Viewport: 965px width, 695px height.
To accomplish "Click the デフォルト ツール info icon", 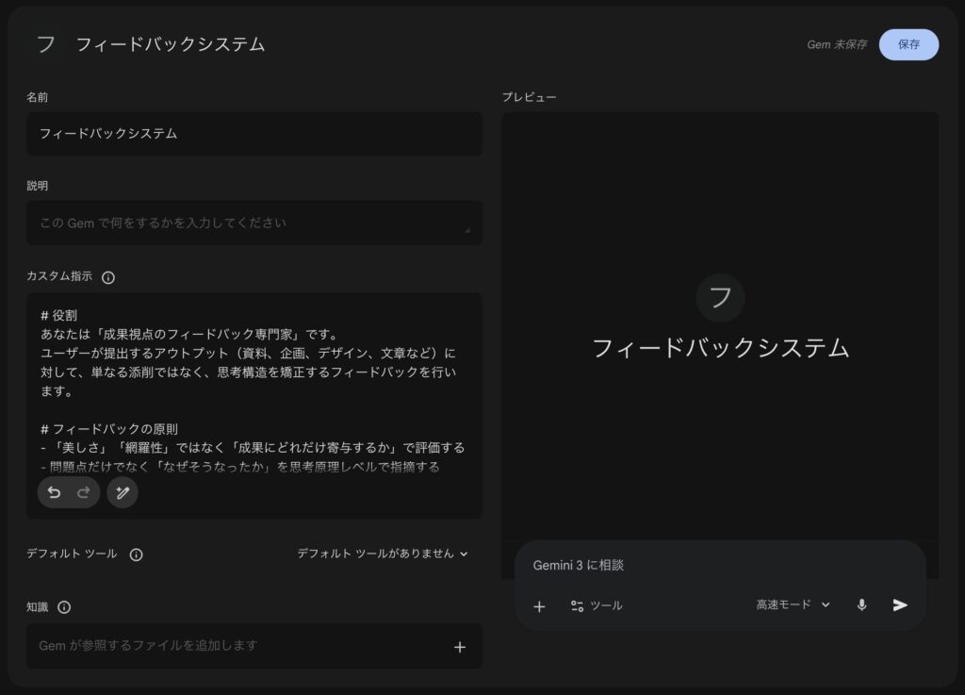I will tap(136, 555).
